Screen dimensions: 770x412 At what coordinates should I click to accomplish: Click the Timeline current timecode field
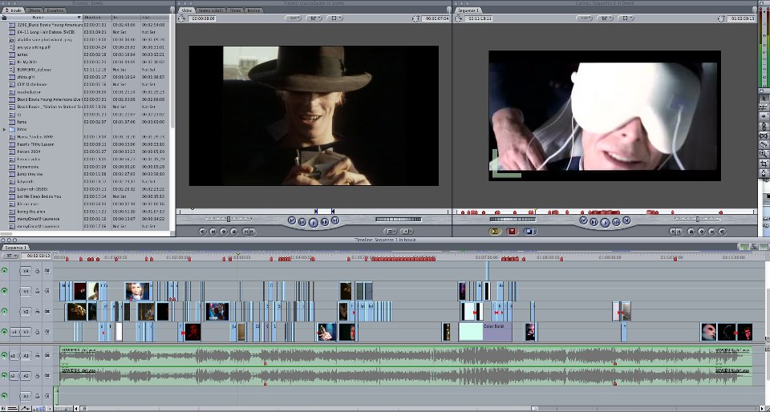pyautogui.click(x=36, y=256)
